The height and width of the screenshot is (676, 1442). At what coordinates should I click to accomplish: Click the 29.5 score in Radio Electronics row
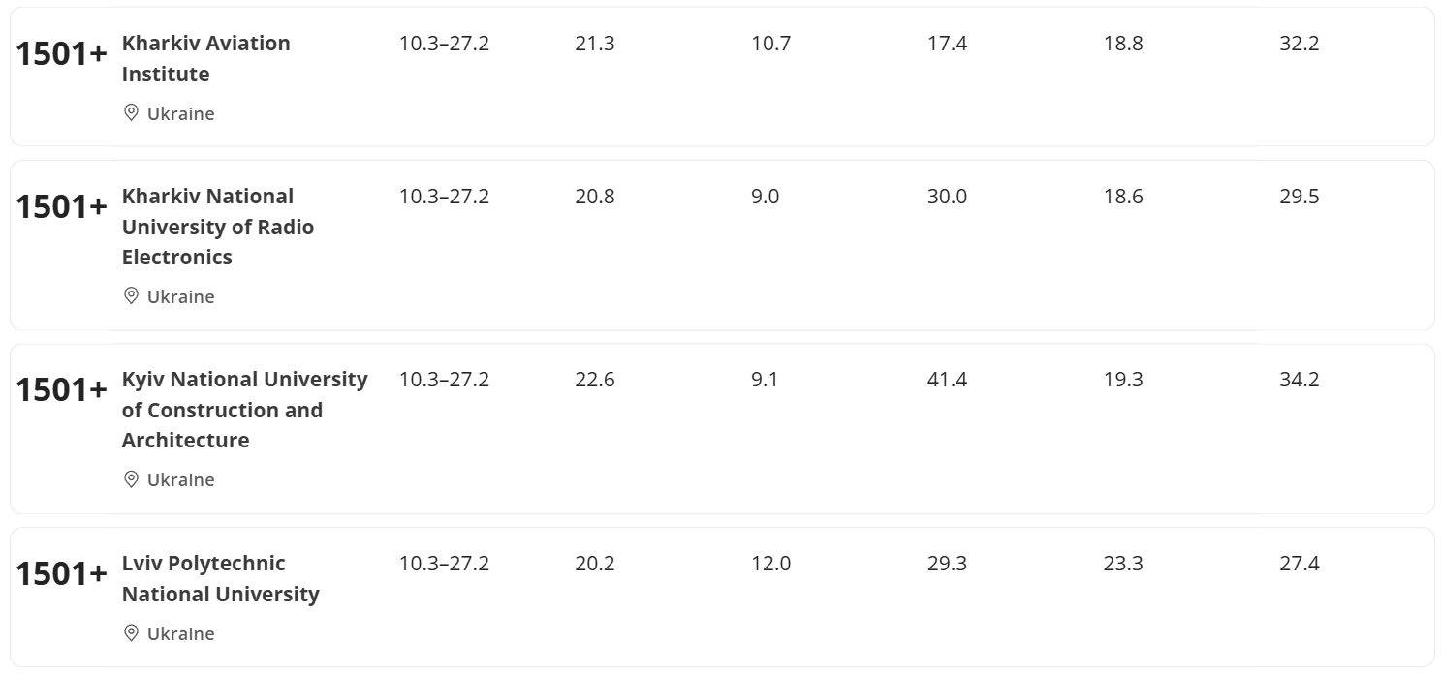coord(1299,197)
